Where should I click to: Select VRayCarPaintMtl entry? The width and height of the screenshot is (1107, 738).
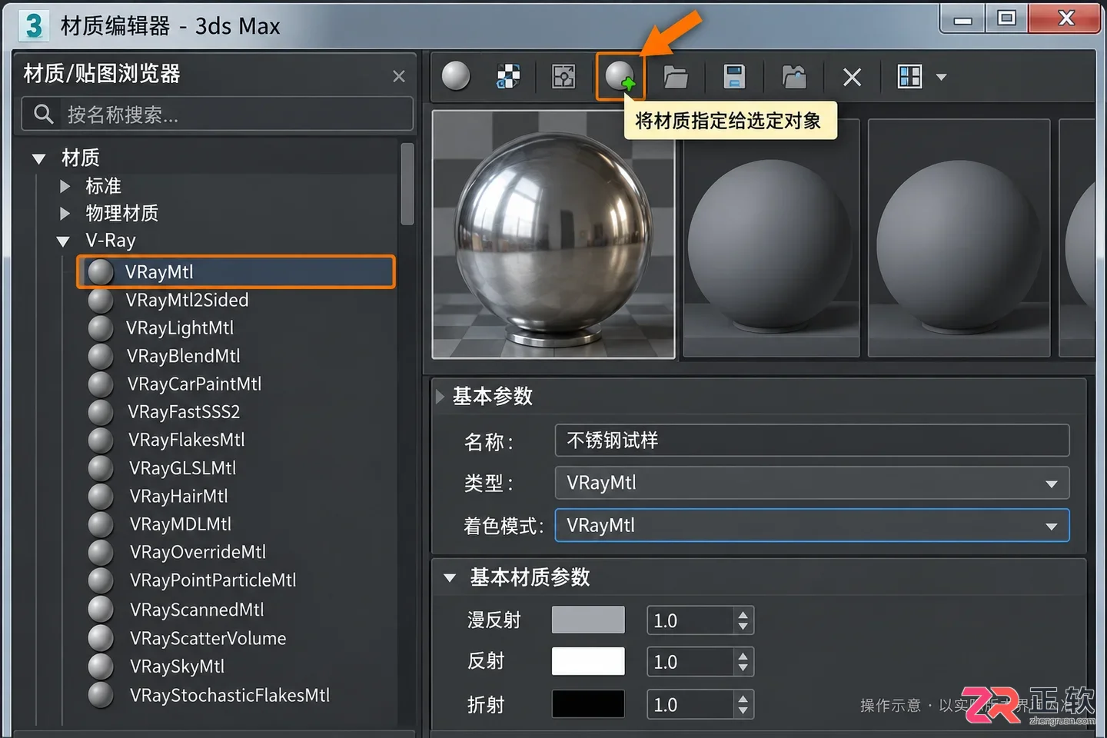point(194,384)
